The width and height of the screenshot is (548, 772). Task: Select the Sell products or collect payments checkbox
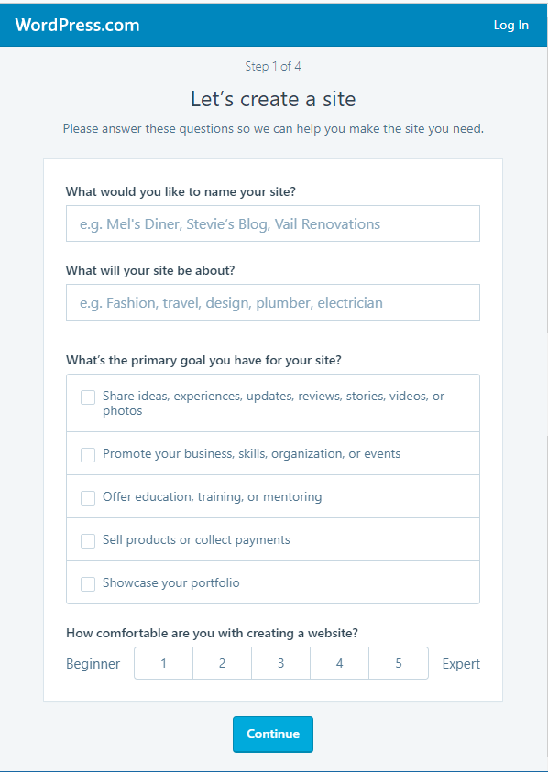[x=88, y=541]
